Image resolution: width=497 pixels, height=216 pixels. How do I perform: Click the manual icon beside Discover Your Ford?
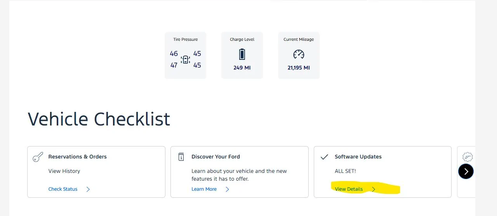tap(181, 157)
